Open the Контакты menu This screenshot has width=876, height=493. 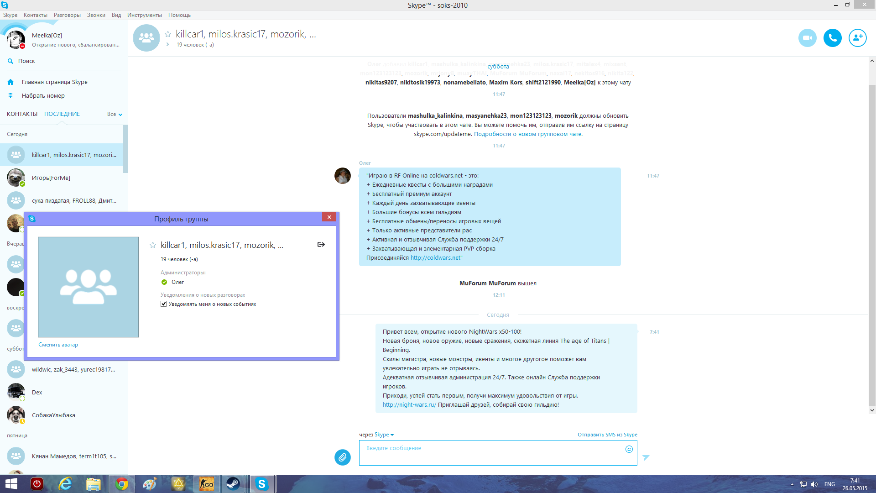point(36,15)
